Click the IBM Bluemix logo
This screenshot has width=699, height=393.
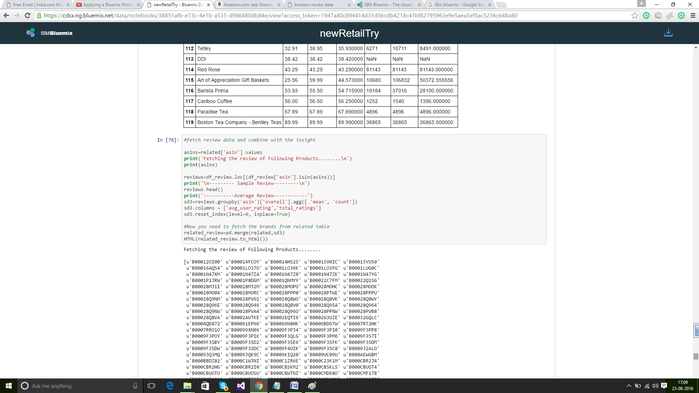(x=50, y=33)
